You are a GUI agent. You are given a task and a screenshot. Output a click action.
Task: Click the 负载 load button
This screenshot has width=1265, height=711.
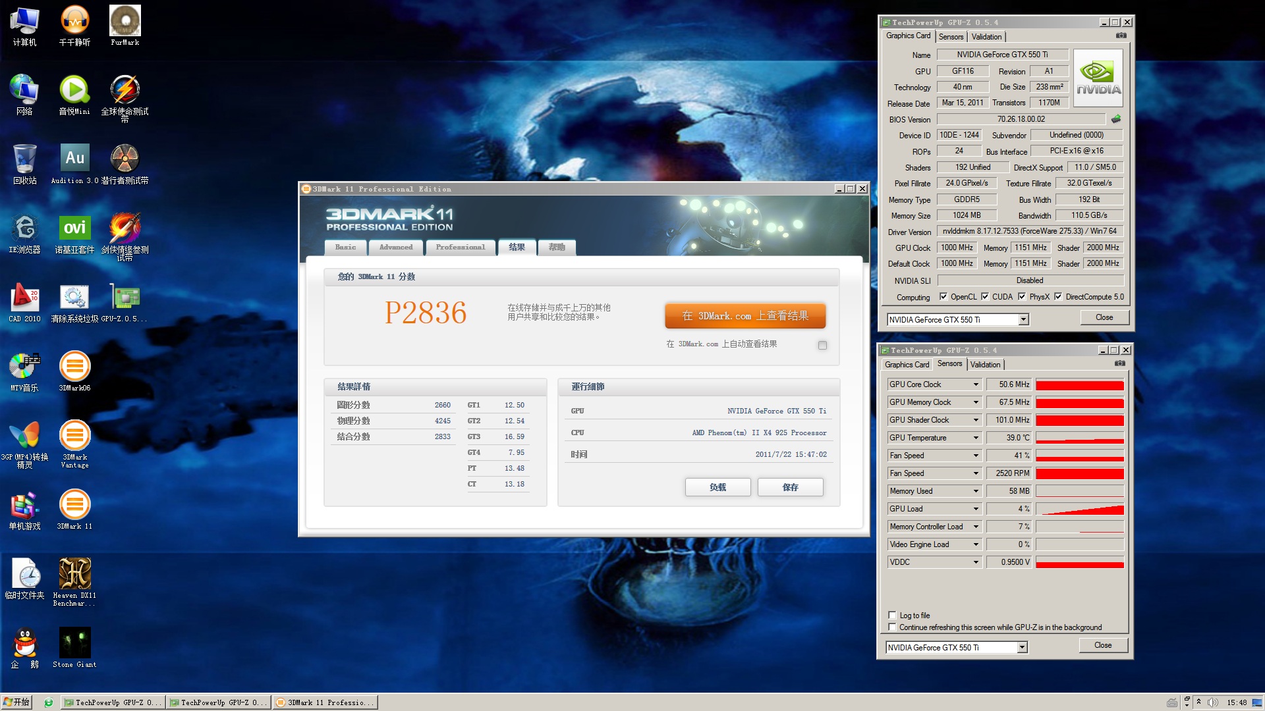[x=717, y=487]
